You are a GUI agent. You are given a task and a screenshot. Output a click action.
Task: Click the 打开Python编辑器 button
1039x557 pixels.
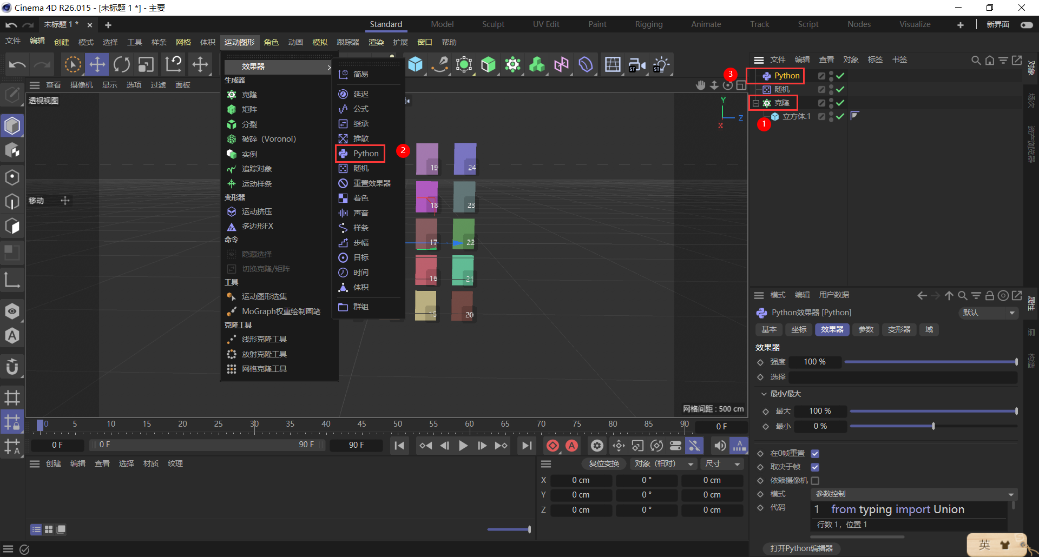click(x=801, y=548)
